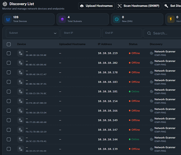Click the Discovery List logo icon

(5, 4)
